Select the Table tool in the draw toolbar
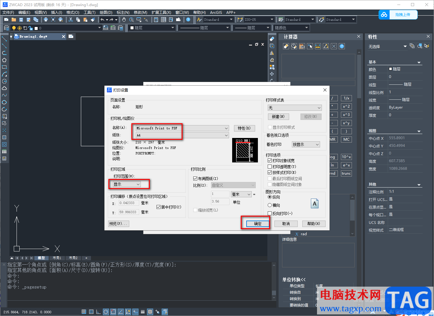 4,151
